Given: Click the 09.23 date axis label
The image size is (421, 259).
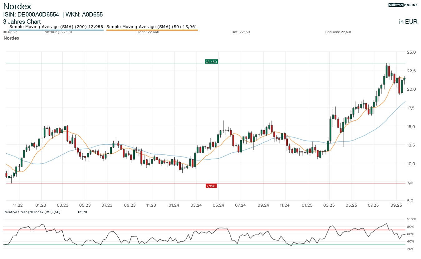Looking at the screenshot, I should pos(130,205).
